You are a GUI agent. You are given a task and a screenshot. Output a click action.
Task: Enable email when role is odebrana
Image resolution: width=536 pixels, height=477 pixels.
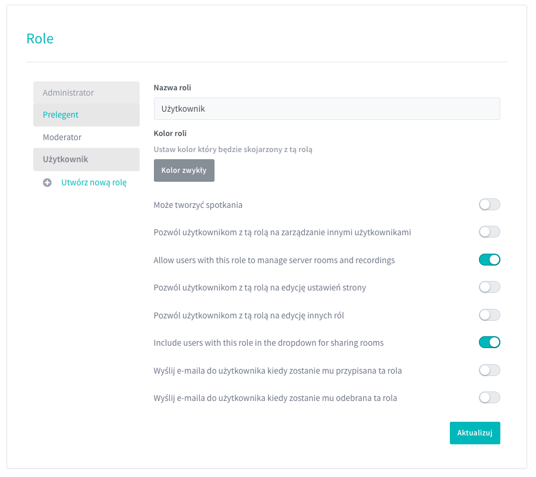490,398
